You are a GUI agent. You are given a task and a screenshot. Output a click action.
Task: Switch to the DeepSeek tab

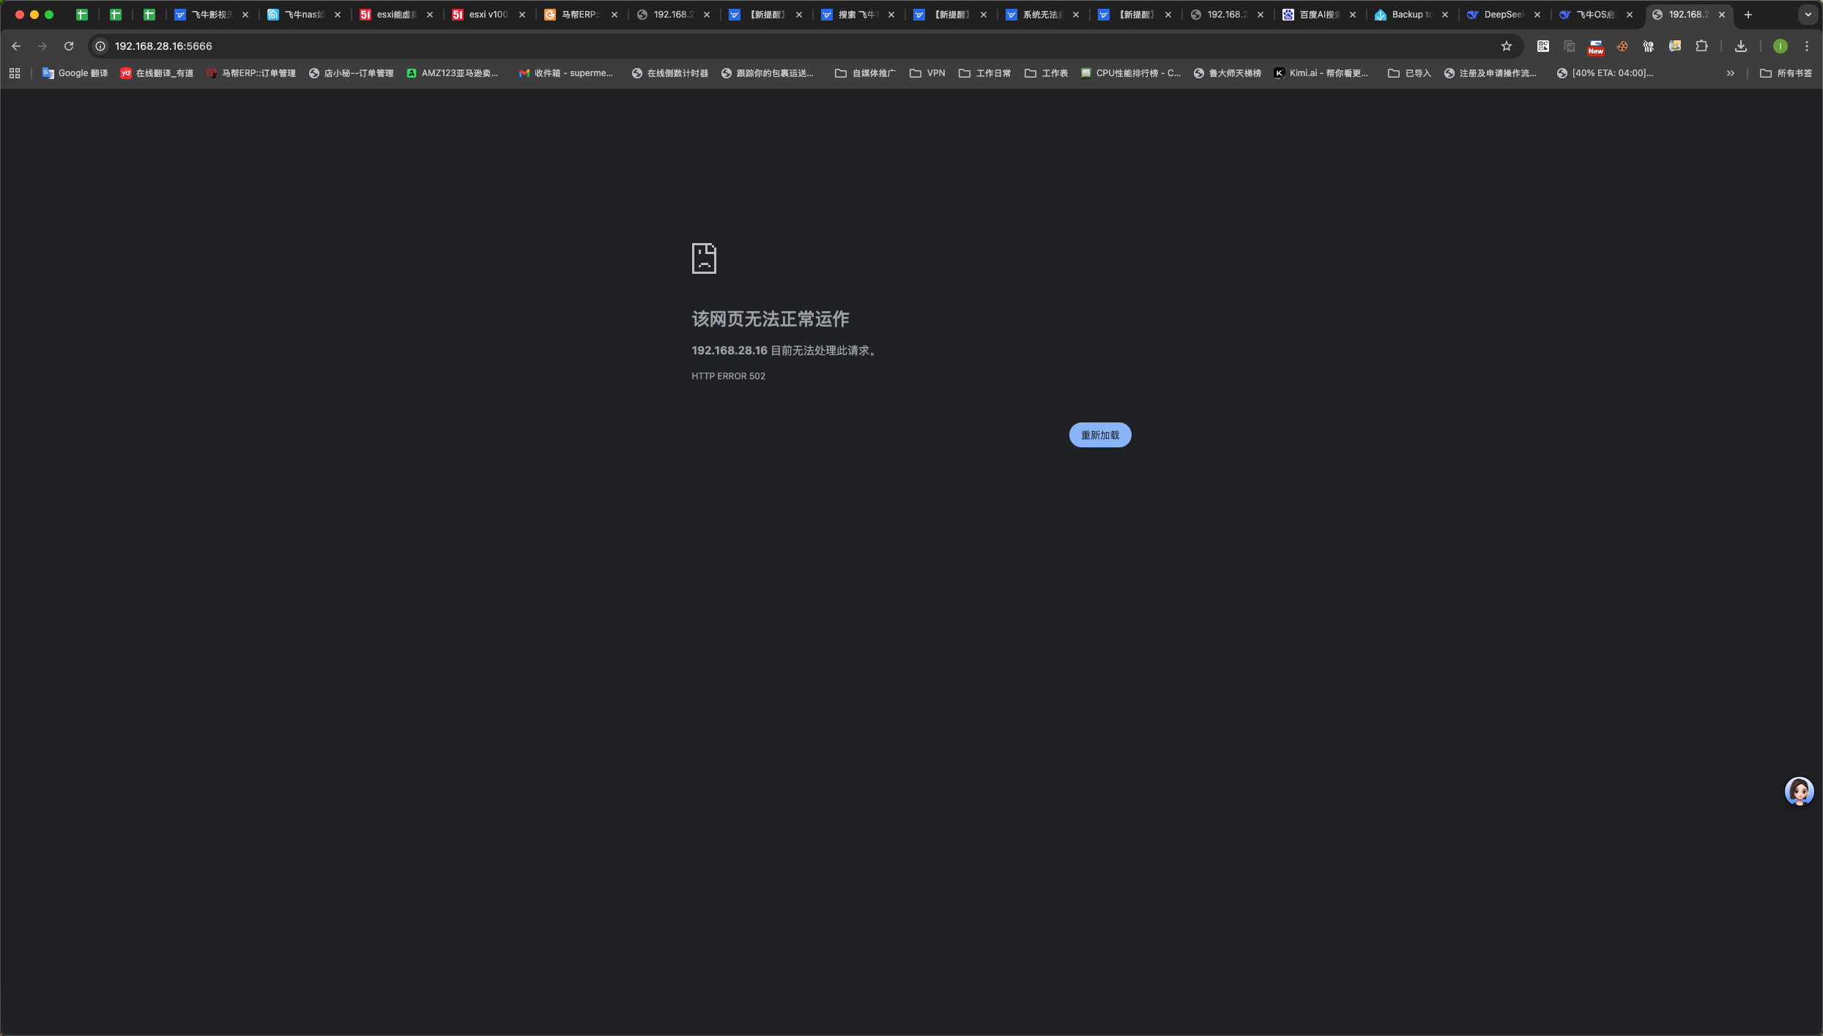(1498, 15)
